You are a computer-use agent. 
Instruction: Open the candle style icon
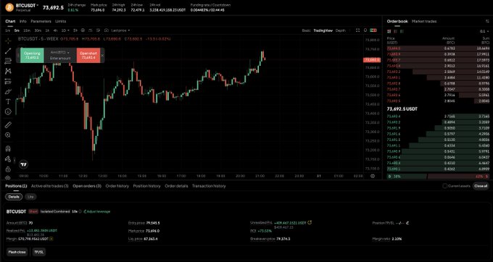[75, 30]
